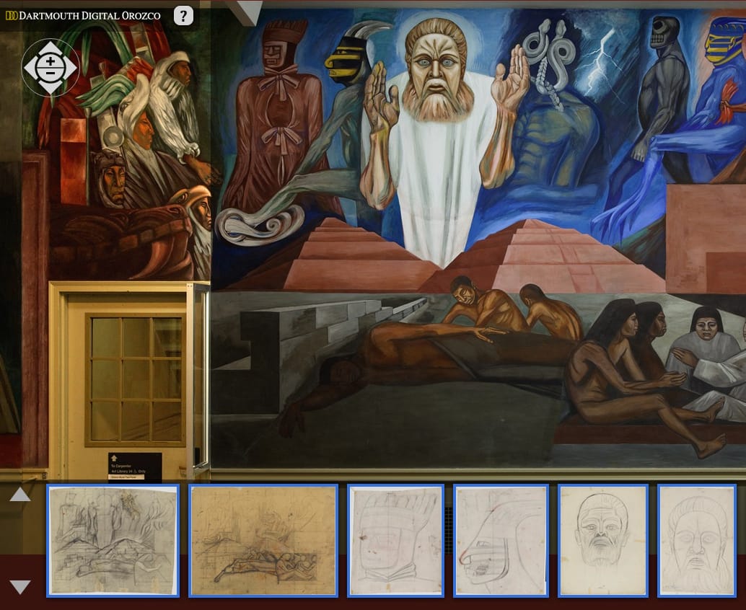The height and width of the screenshot is (610, 746).
Task: Open the third sketch showing a profile head
Action: tap(395, 540)
